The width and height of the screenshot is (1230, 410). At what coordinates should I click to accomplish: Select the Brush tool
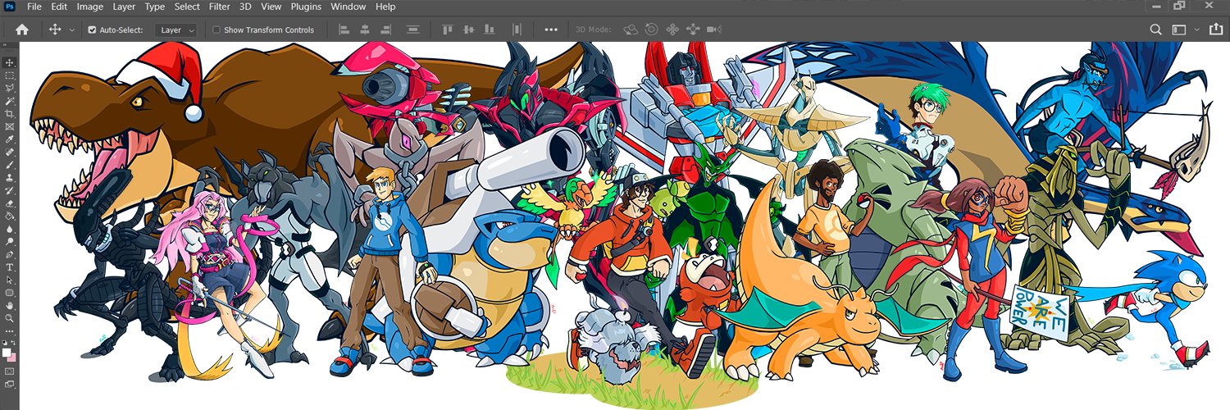[x=10, y=165]
